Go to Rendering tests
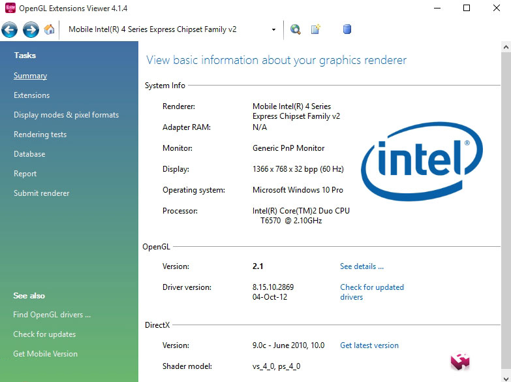This screenshot has width=511, height=382. click(40, 135)
